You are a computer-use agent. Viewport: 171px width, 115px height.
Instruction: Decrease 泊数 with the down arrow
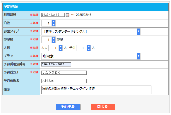click(54, 25)
